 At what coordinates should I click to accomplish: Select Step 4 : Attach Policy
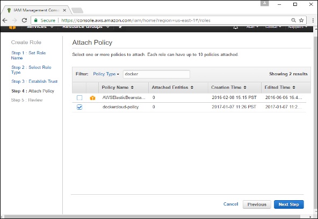click(x=33, y=91)
